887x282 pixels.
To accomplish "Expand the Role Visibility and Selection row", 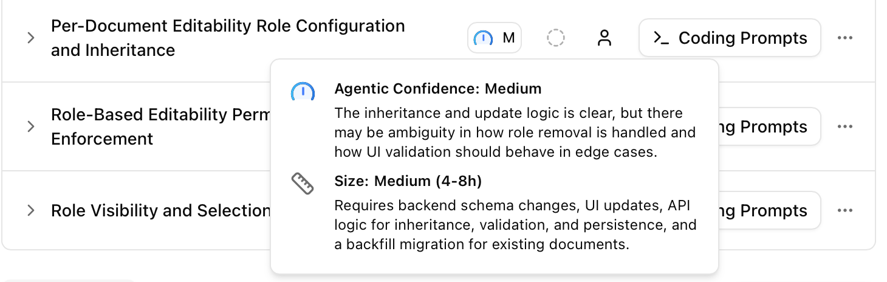I will click(31, 211).
